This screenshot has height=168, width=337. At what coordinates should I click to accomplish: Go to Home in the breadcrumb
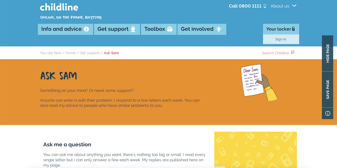(x=70, y=53)
